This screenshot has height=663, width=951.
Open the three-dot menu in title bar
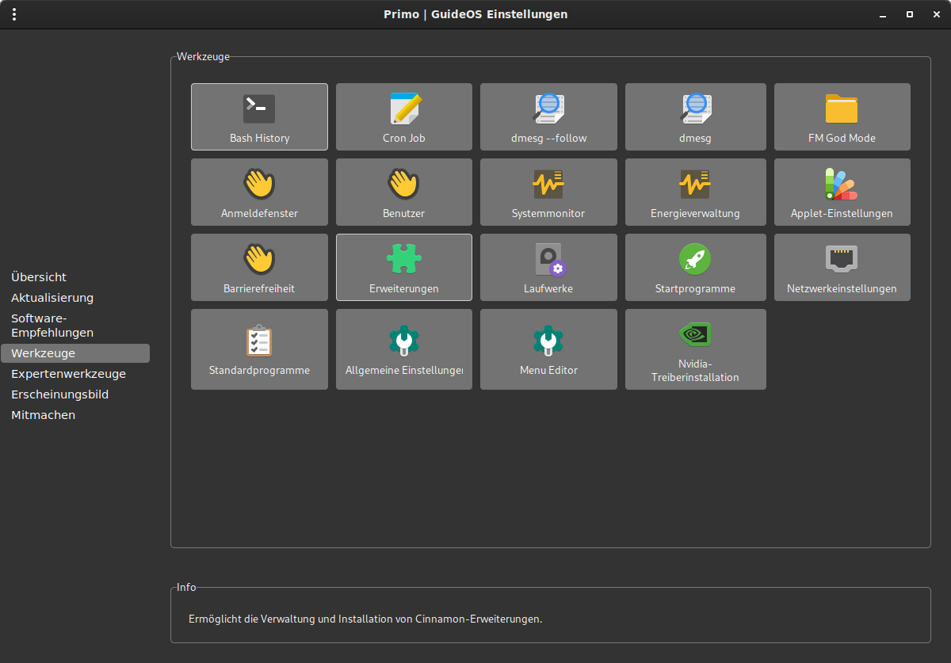click(x=15, y=14)
